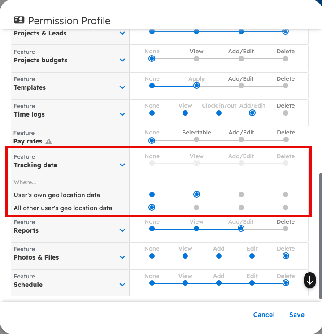Click the Cancel button
Viewport: 322px width, 334px height.
[264, 315]
